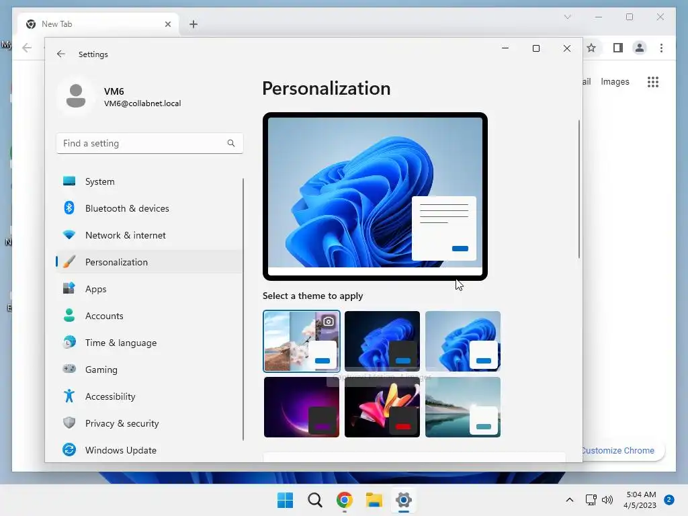
Task: Click the Settings gear on the taskbar
Action: 404,500
